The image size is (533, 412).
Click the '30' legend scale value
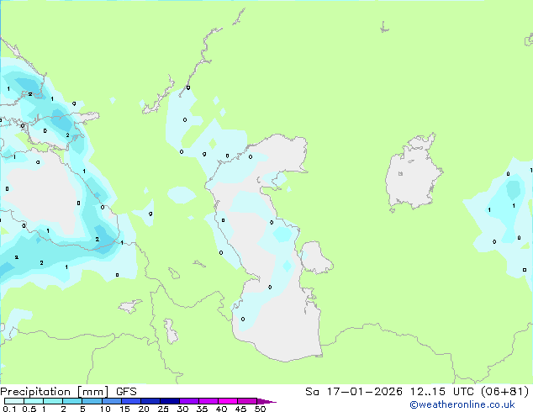pos(182,409)
